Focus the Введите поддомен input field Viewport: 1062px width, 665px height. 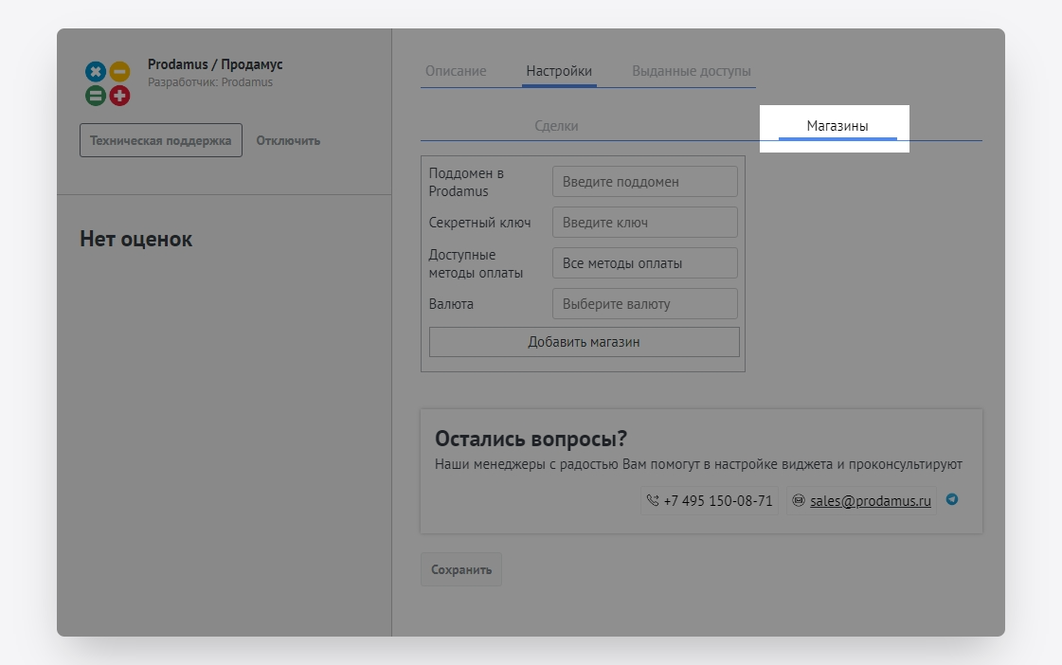pyautogui.click(x=644, y=182)
